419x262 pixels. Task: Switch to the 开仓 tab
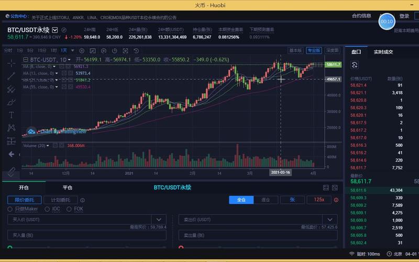coord(24,188)
